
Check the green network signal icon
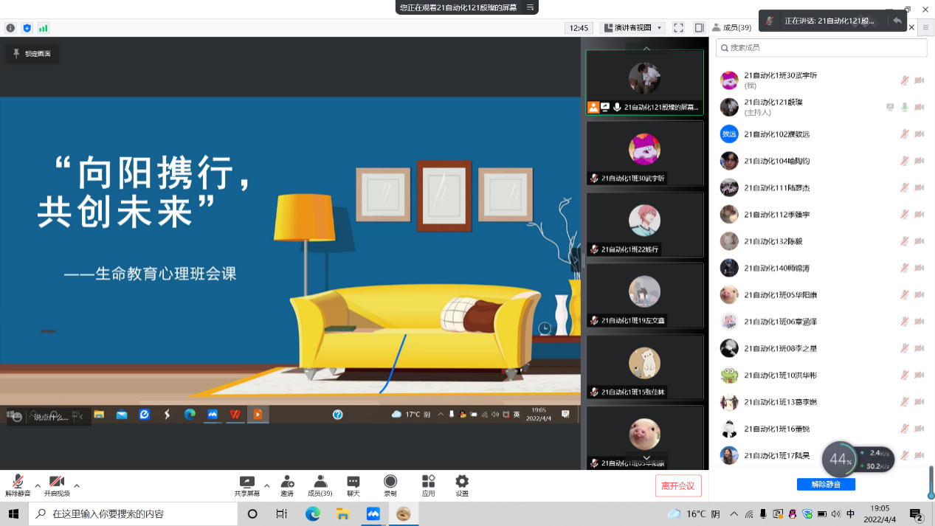point(44,28)
